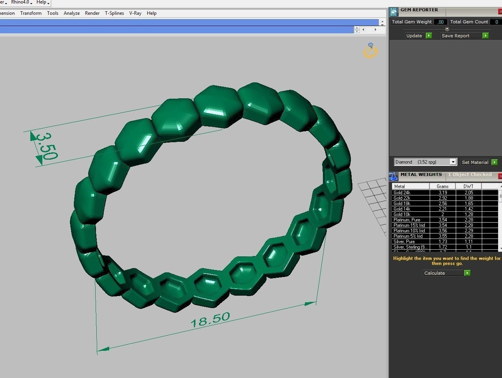This screenshot has height=378, width=502.
Task: Select the Platinum 10% Irid row
Action: coord(445,231)
